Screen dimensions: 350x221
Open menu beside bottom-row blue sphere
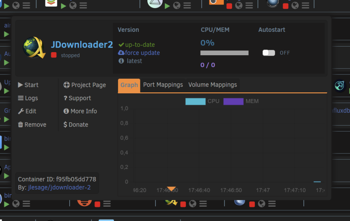click(x=272, y=204)
